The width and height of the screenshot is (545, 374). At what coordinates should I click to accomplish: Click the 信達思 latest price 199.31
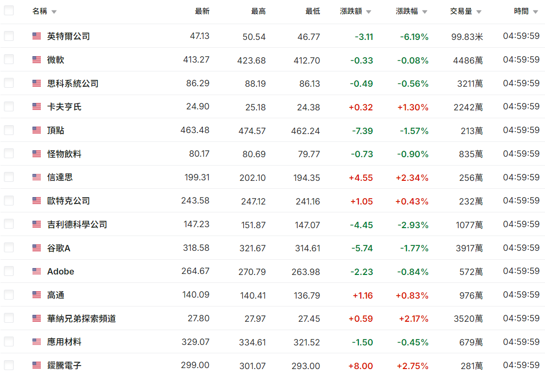tap(196, 177)
